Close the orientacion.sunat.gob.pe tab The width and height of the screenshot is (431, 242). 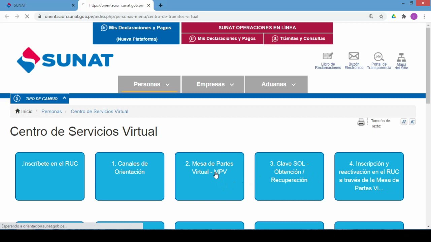pyautogui.click(x=148, y=5)
